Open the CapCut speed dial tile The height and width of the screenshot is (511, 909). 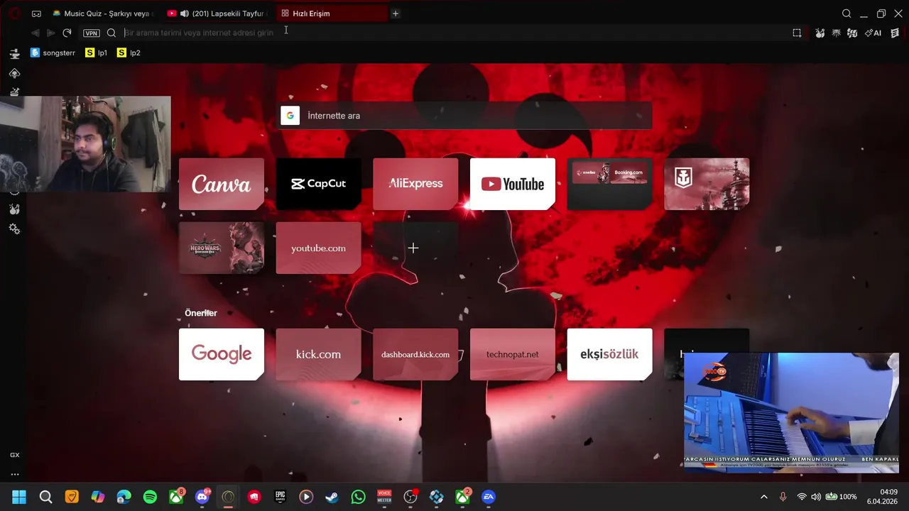pos(318,184)
